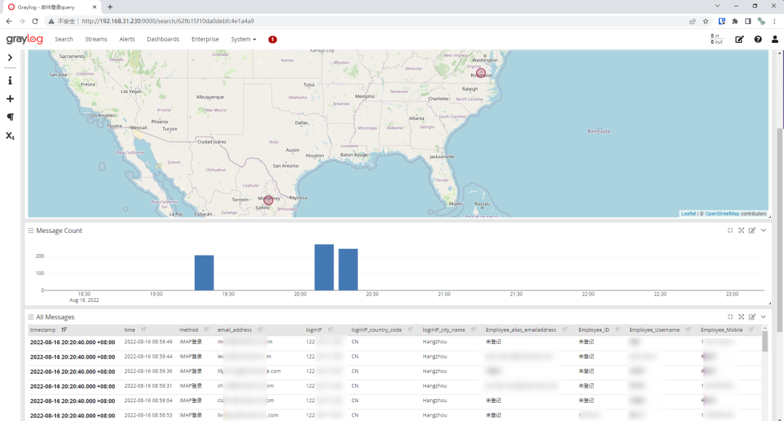Click the scratchpad edit icon in header
The width and height of the screenshot is (784, 421).
pos(739,39)
